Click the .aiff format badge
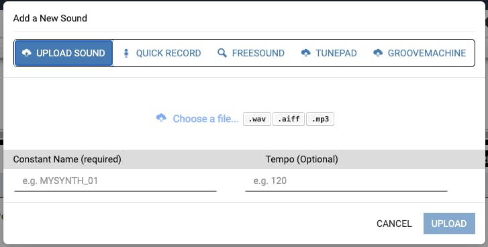 pyautogui.click(x=289, y=119)
